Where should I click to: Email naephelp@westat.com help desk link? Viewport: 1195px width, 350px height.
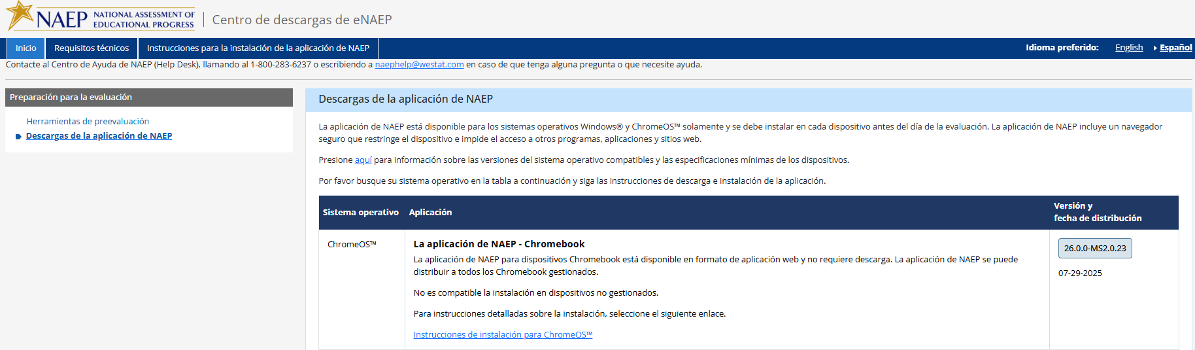tap(419, 65)
